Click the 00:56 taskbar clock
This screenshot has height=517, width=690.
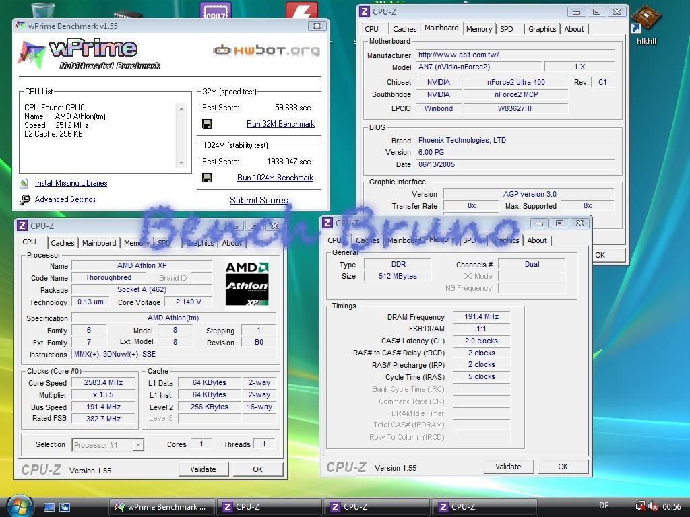[x=672, y=506]
